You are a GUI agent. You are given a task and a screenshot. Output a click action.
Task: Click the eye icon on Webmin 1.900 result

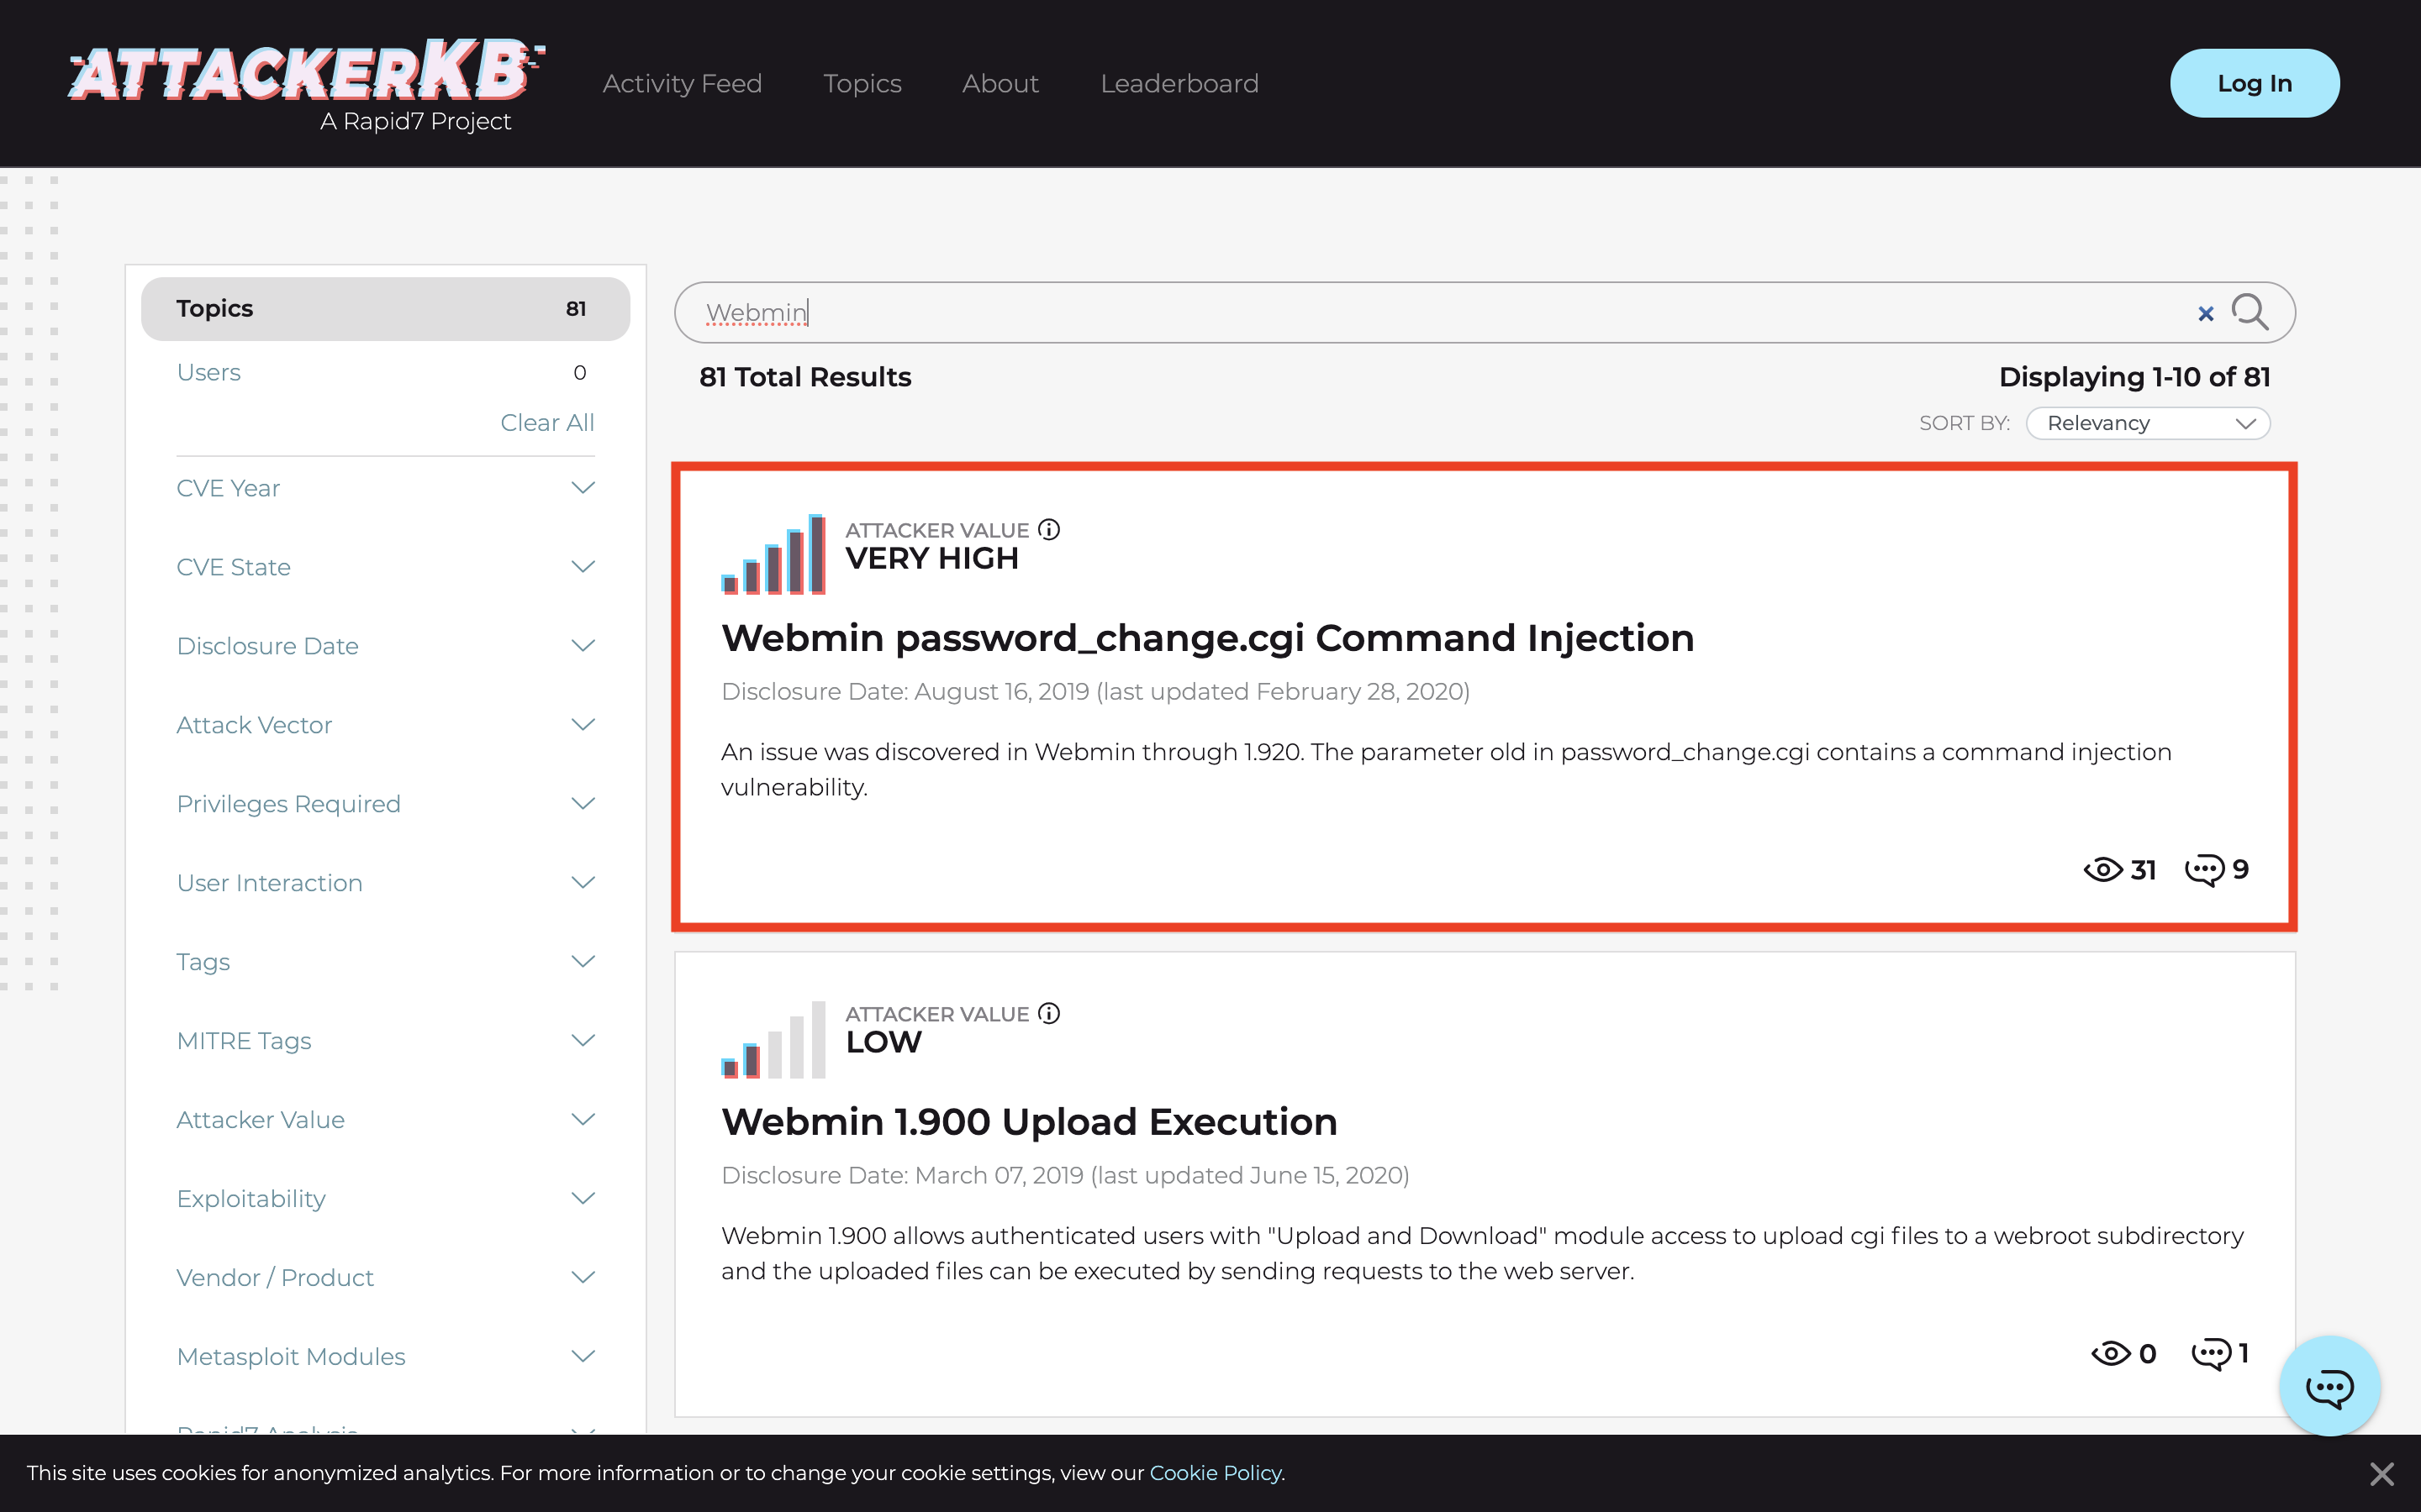(2110, 1354)
